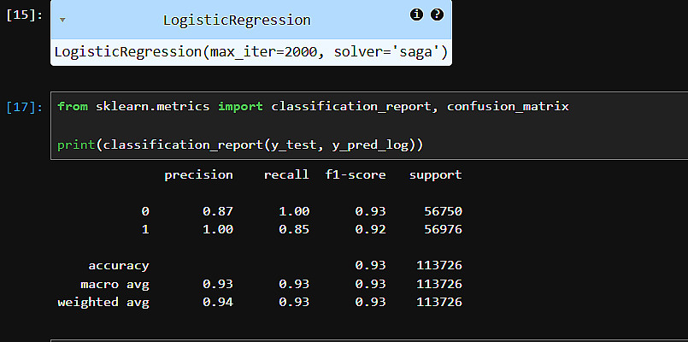Click the 'weighted avg' row label
Viewport: 688px width, 342px height.
[x=103, y=302]
